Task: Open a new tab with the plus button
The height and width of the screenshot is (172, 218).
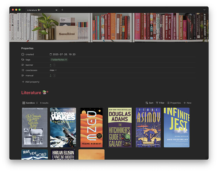Action: click(x=62, y=10)
